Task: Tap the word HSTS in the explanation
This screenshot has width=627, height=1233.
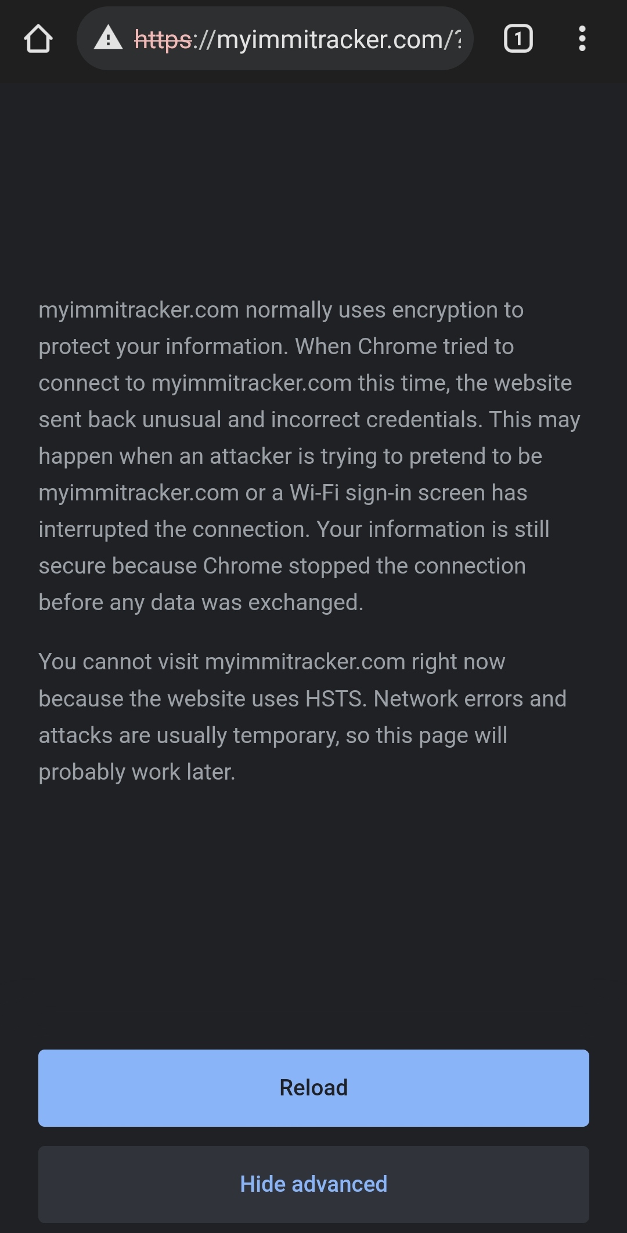Action: (x=336, y=699)
